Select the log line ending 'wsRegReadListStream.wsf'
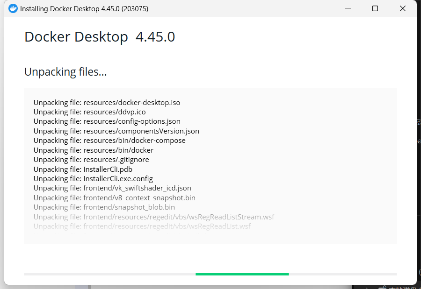The height and width of the screenshot is (289, 421). tap(154, 217)
